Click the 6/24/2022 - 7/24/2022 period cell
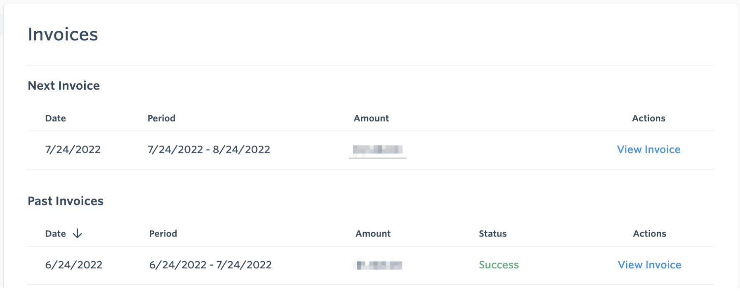This screenshot has height=300, width=740. (x=210, y=265)
